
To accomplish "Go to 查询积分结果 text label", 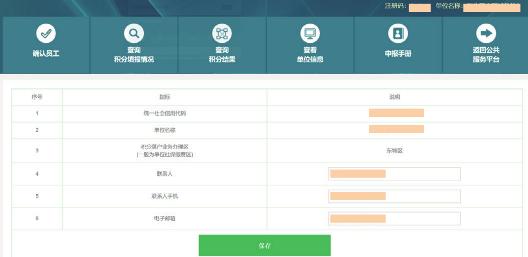I will click(222, 55).
